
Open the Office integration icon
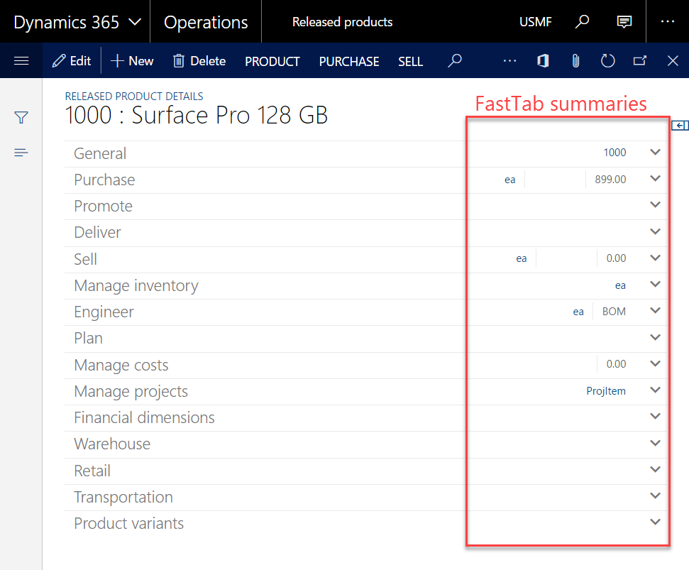coord(543,61)
